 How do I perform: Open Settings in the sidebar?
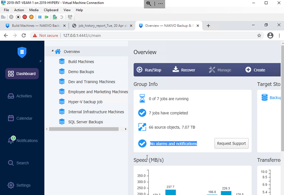(x=19, y=185)
